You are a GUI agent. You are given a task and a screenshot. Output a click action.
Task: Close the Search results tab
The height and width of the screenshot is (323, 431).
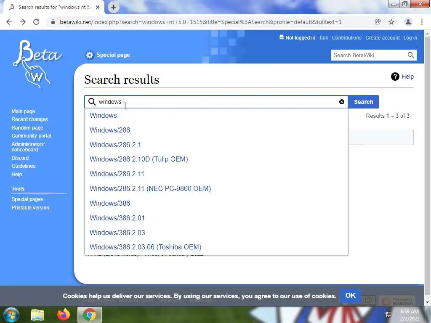(x=98, y=7)
